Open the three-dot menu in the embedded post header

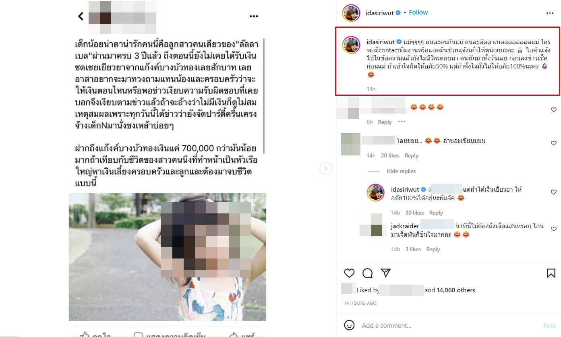[x=254, y=17]
